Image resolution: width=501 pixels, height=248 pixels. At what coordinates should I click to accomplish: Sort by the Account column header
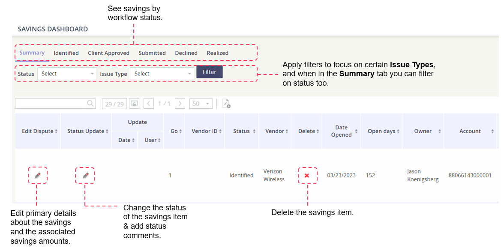pyautogui.click(x=470, y=131)
